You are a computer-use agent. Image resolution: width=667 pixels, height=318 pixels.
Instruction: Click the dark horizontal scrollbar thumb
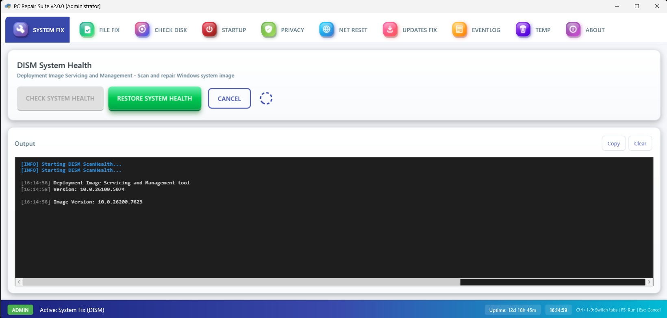[552, 282]
